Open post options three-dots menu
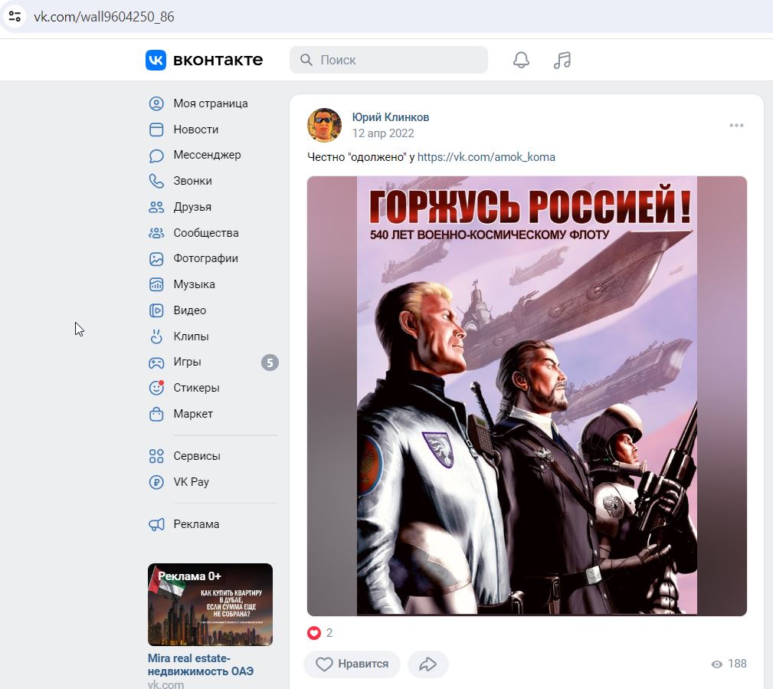 (736, 125)
